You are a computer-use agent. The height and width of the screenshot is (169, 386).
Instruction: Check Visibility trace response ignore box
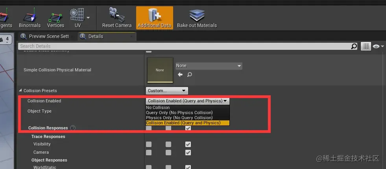click(149, 144)
